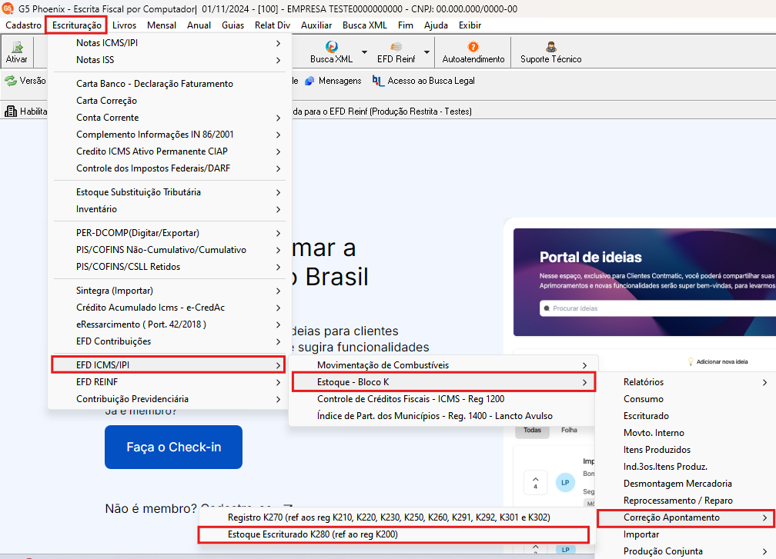This screenshot has width=776, height=559.
Task: Click the Versão refresh icon
Action: click(x=11, y=81)
